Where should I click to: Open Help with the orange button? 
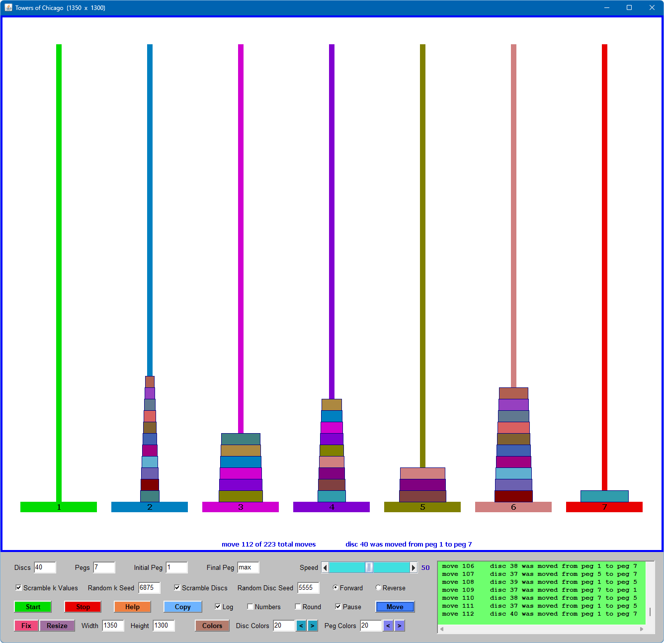coord(132,607)
